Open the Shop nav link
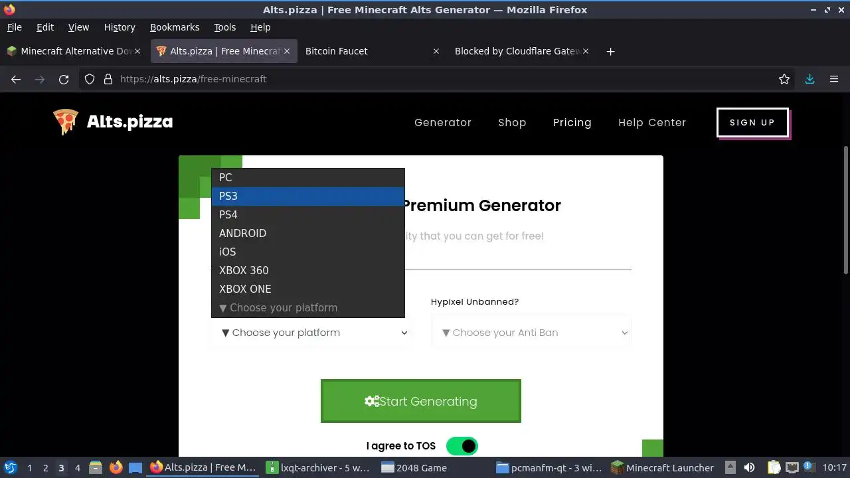 coord(512,122)
